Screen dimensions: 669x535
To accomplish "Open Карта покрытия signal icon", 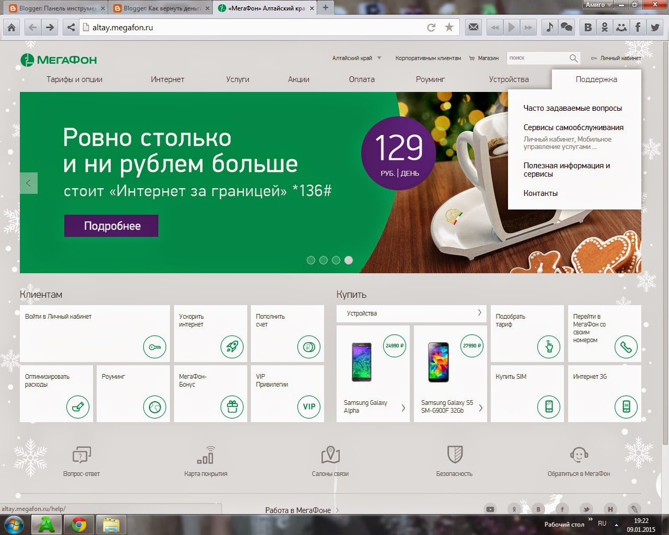I will (206, 455).
